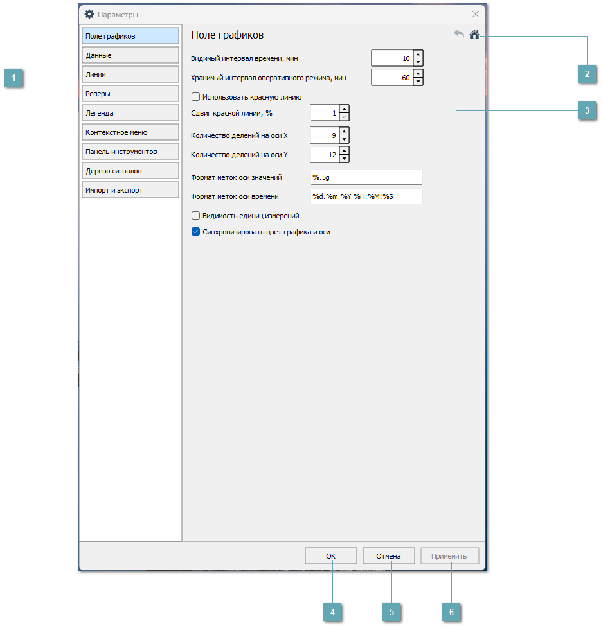Enable 'Использовать красную линию' checkbox
Viewport: 603px width, 628px height.
click(x=196, y=97)
